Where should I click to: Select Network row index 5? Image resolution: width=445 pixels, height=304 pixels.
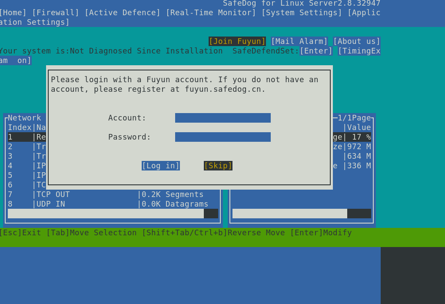27,175
